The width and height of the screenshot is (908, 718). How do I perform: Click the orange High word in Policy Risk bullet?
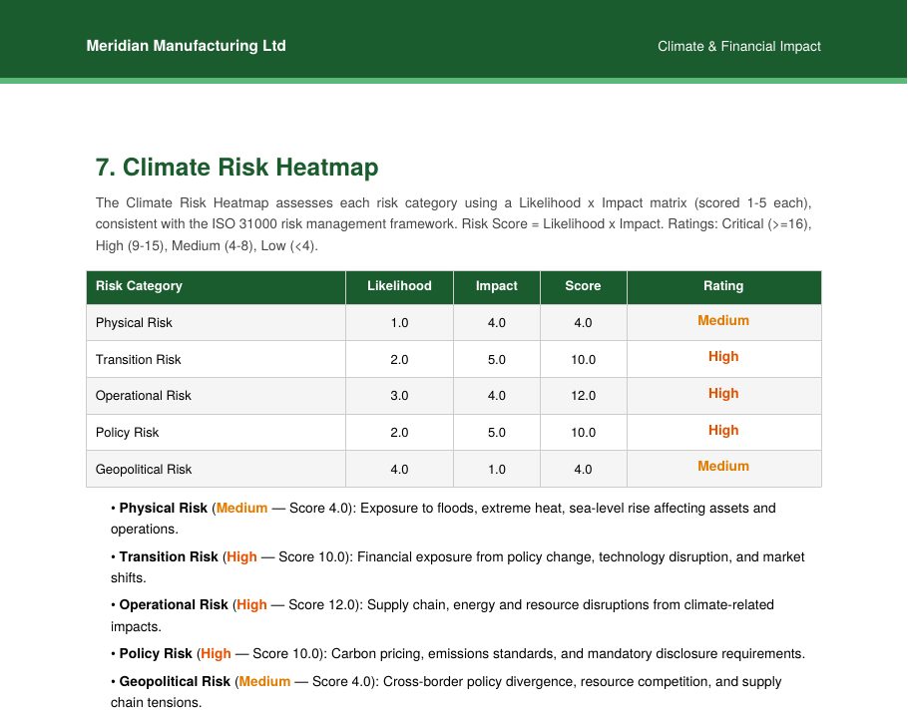point(216,654)
